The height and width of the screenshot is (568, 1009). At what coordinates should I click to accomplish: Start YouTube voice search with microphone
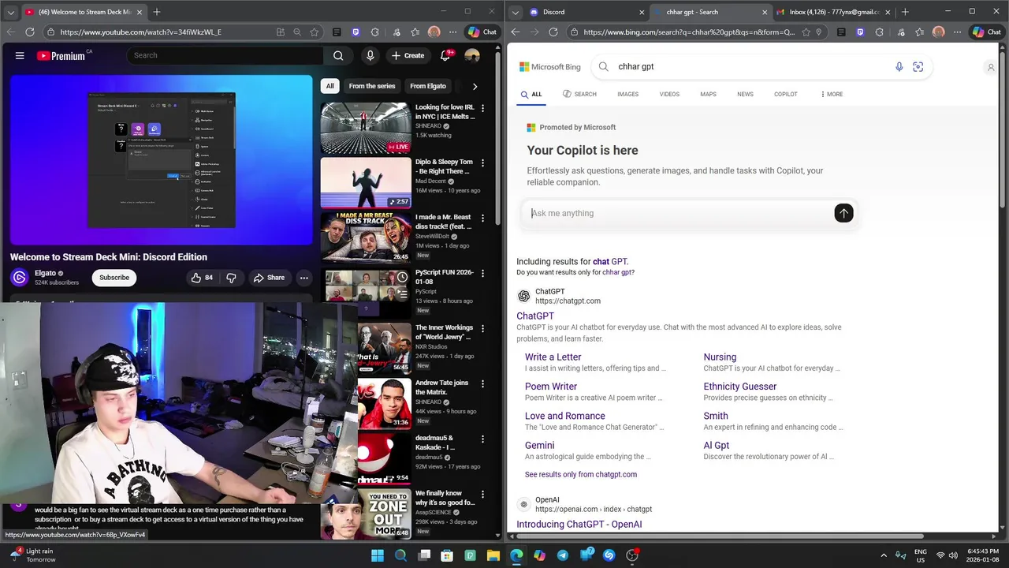click(x=370, y=55)
